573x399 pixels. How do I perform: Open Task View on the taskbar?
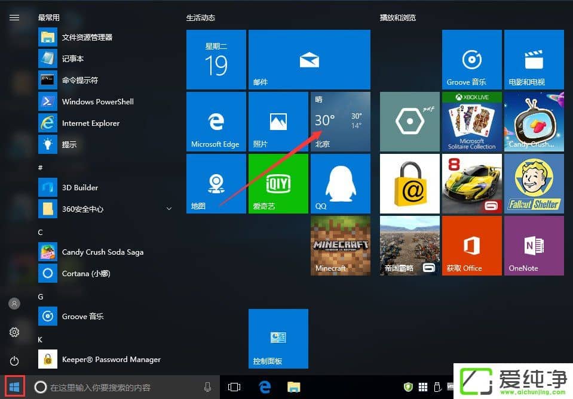click(234, 386)
